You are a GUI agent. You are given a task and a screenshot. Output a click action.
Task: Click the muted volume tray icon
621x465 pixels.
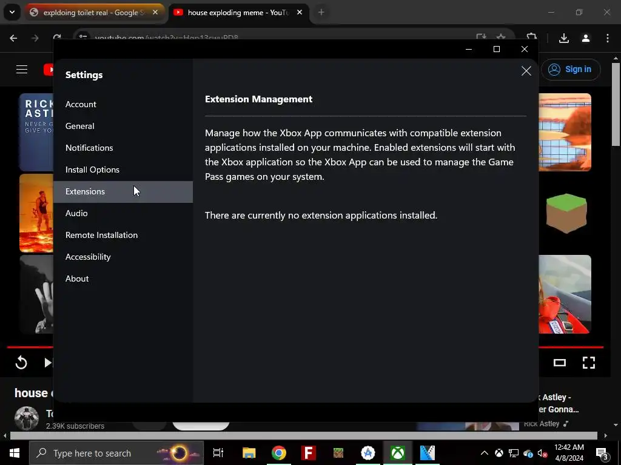[x=543, y=453]
